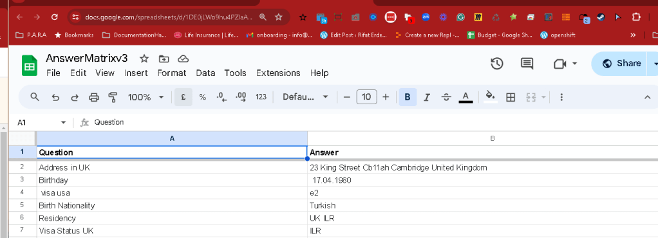Open the font family dropdown

305,97
